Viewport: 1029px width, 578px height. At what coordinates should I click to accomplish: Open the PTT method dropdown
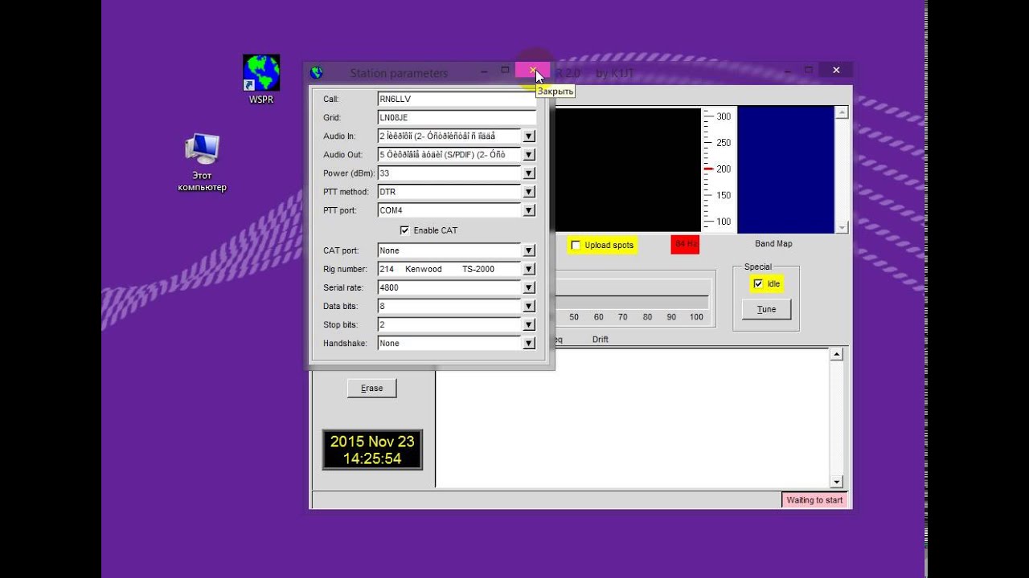click(x=529, y=192)
